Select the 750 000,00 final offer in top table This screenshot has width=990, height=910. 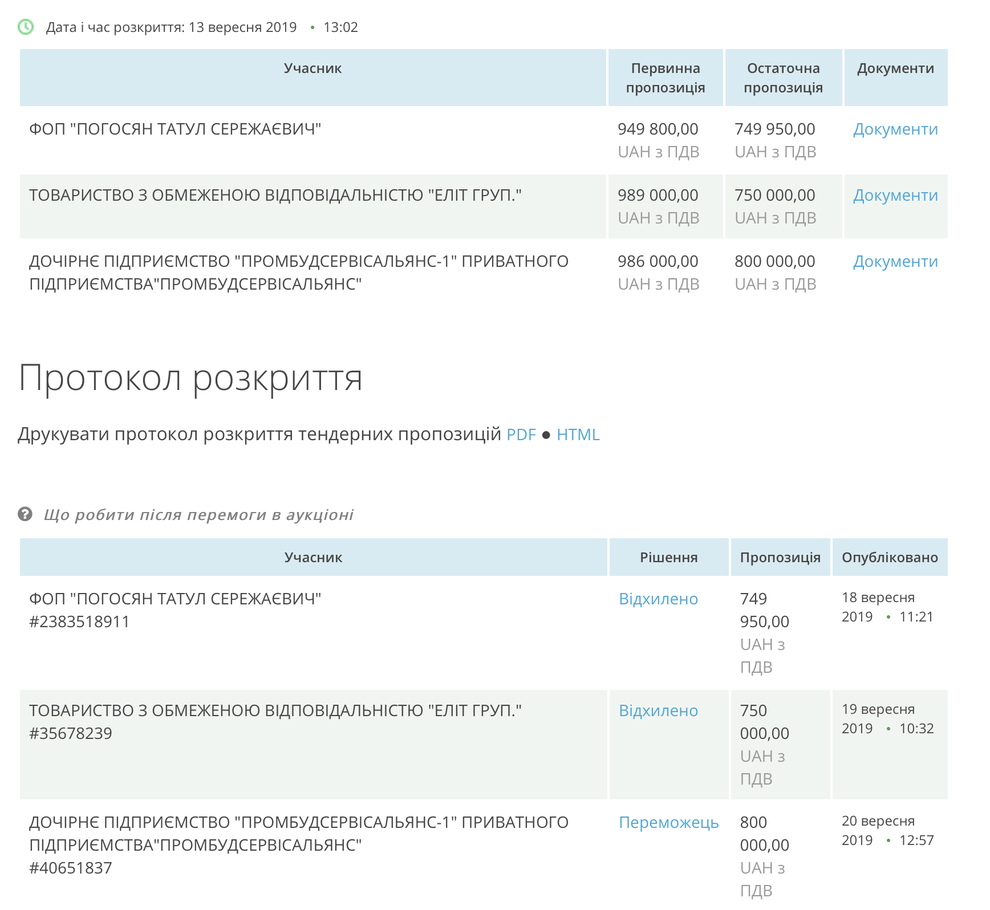(x=775, y=196)
